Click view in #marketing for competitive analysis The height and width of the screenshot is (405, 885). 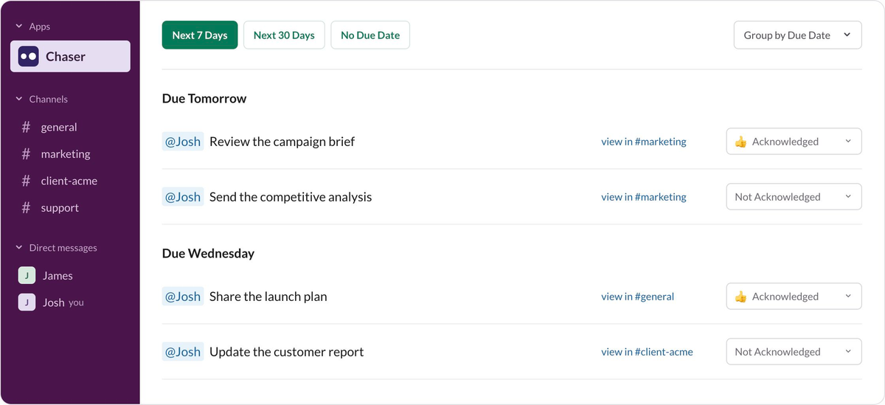pos(644,197)
